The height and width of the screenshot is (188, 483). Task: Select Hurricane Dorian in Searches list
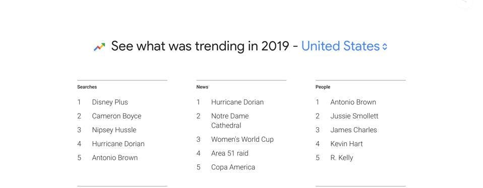point(118,144)
